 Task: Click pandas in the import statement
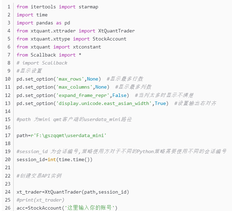45,23
